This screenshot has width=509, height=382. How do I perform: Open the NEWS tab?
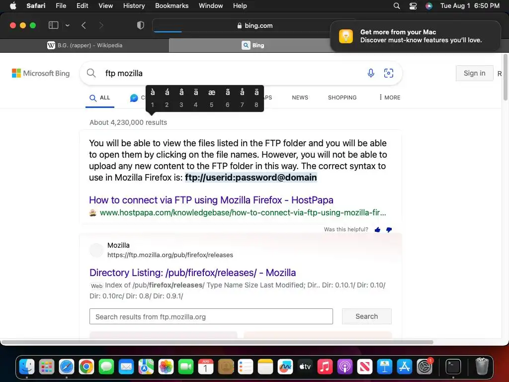pyautogui.click(x=300, y=97)
